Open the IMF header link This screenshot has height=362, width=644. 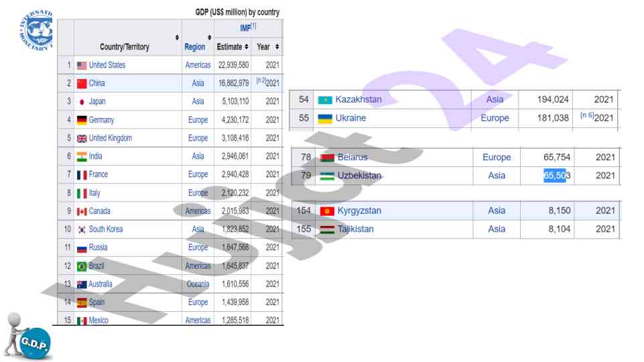[x=245, y=28]
